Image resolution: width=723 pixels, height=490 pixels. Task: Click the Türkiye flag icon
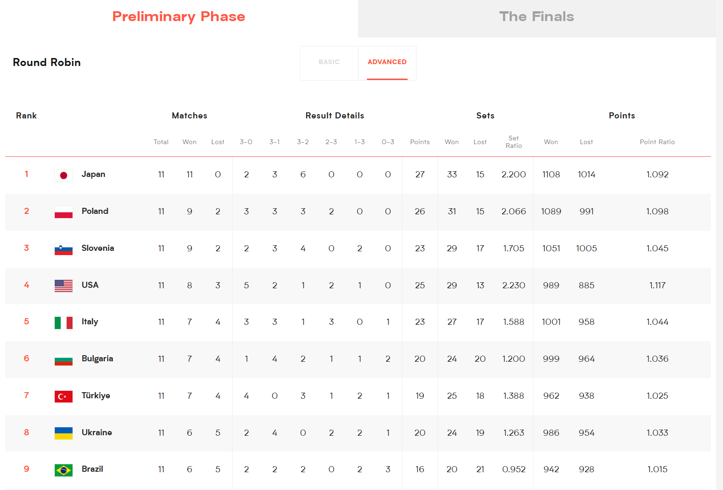coord(64,397)
